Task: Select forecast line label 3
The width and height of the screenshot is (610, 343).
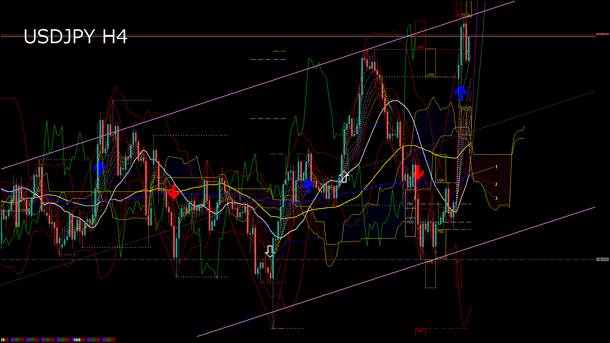Action: 496,198
